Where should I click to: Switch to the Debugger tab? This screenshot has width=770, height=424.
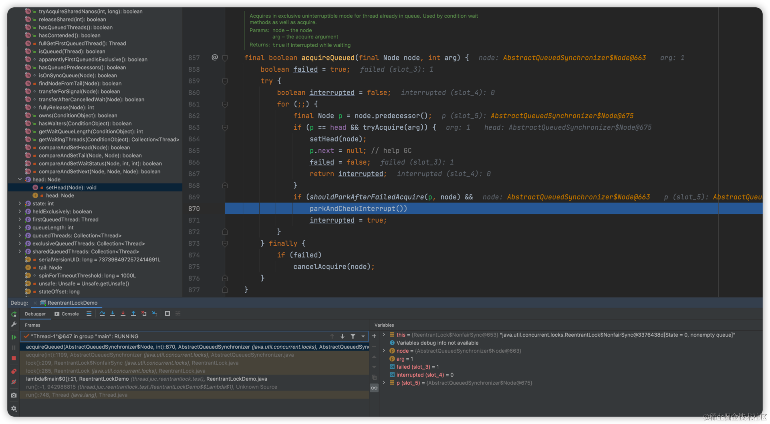point(35,314)
